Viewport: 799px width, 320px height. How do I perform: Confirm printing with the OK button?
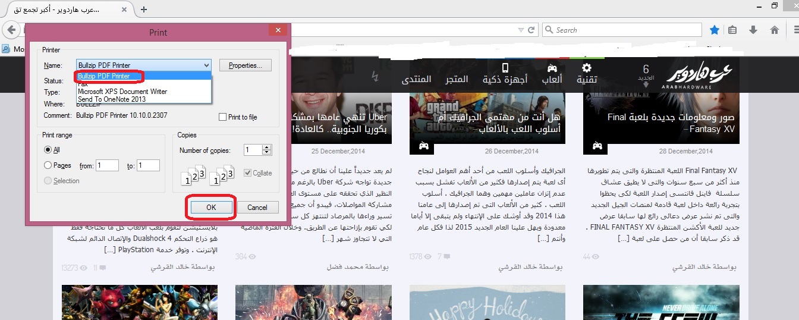click(x=211, y=207)
